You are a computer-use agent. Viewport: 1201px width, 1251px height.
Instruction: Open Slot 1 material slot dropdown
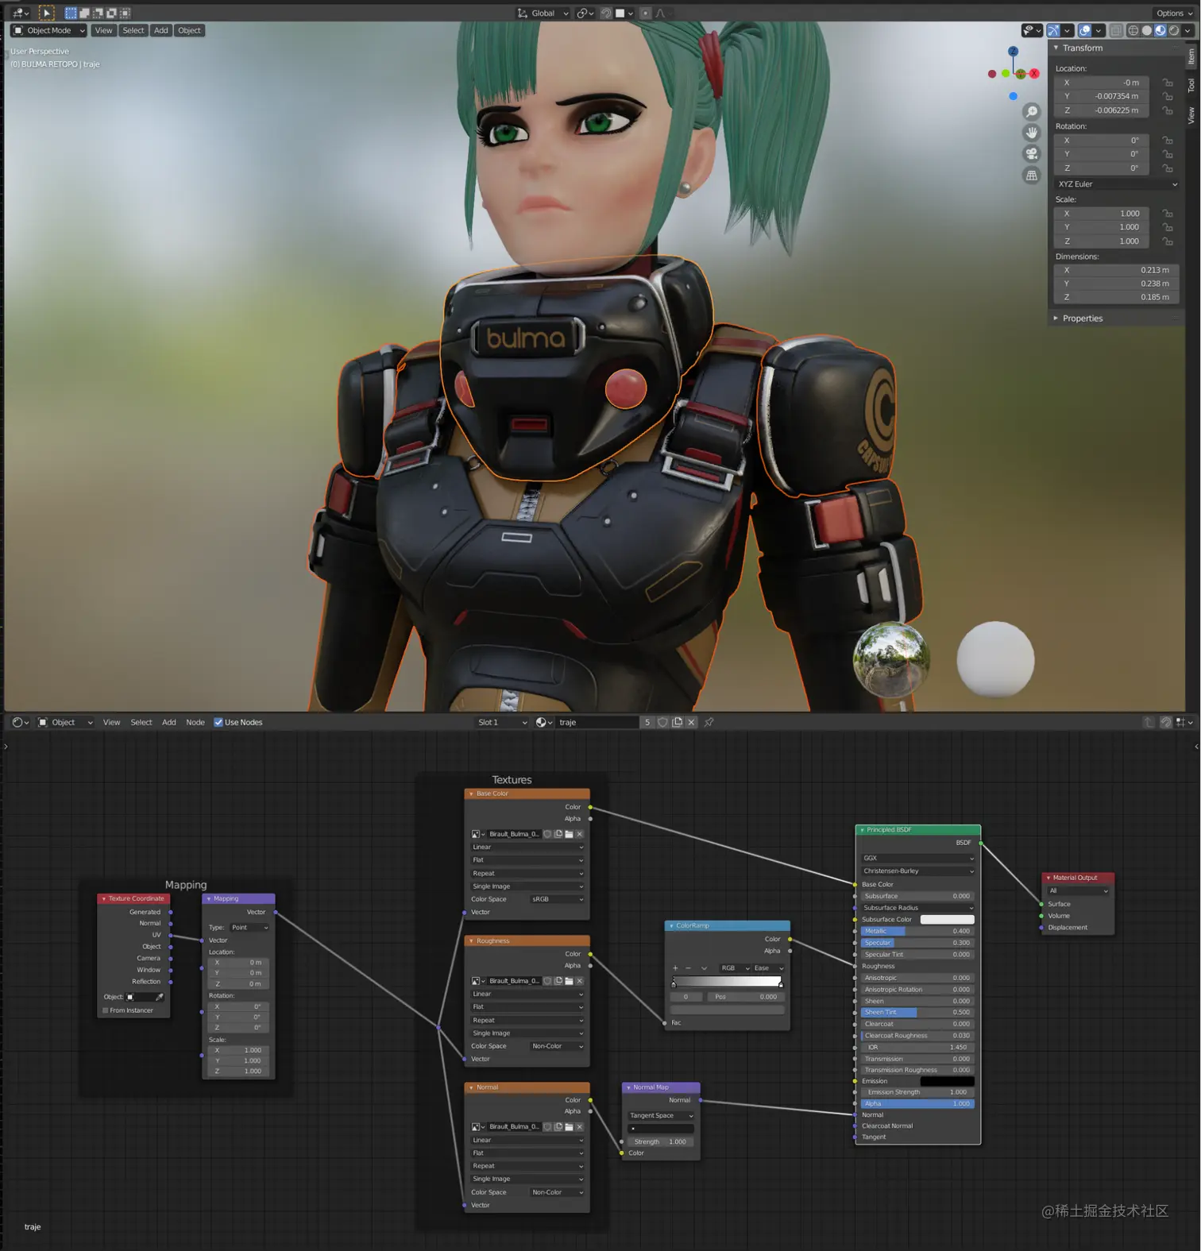pyautogui.click(x=502, y=722)
